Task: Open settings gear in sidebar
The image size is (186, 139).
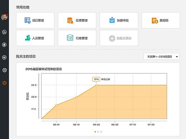Action: [5, 70]
